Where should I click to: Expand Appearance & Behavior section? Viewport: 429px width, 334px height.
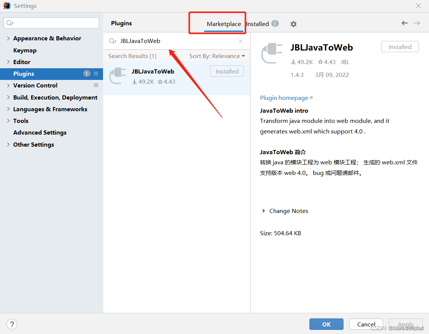(8, 38)
